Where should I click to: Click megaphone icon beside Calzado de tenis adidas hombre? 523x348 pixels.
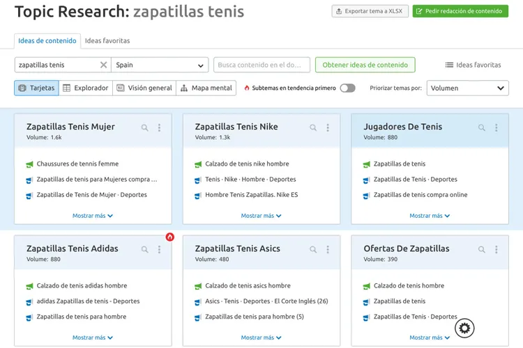coord(30,286)
